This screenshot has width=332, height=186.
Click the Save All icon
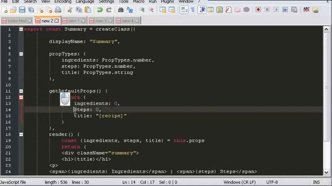click(x=31, y=10)
